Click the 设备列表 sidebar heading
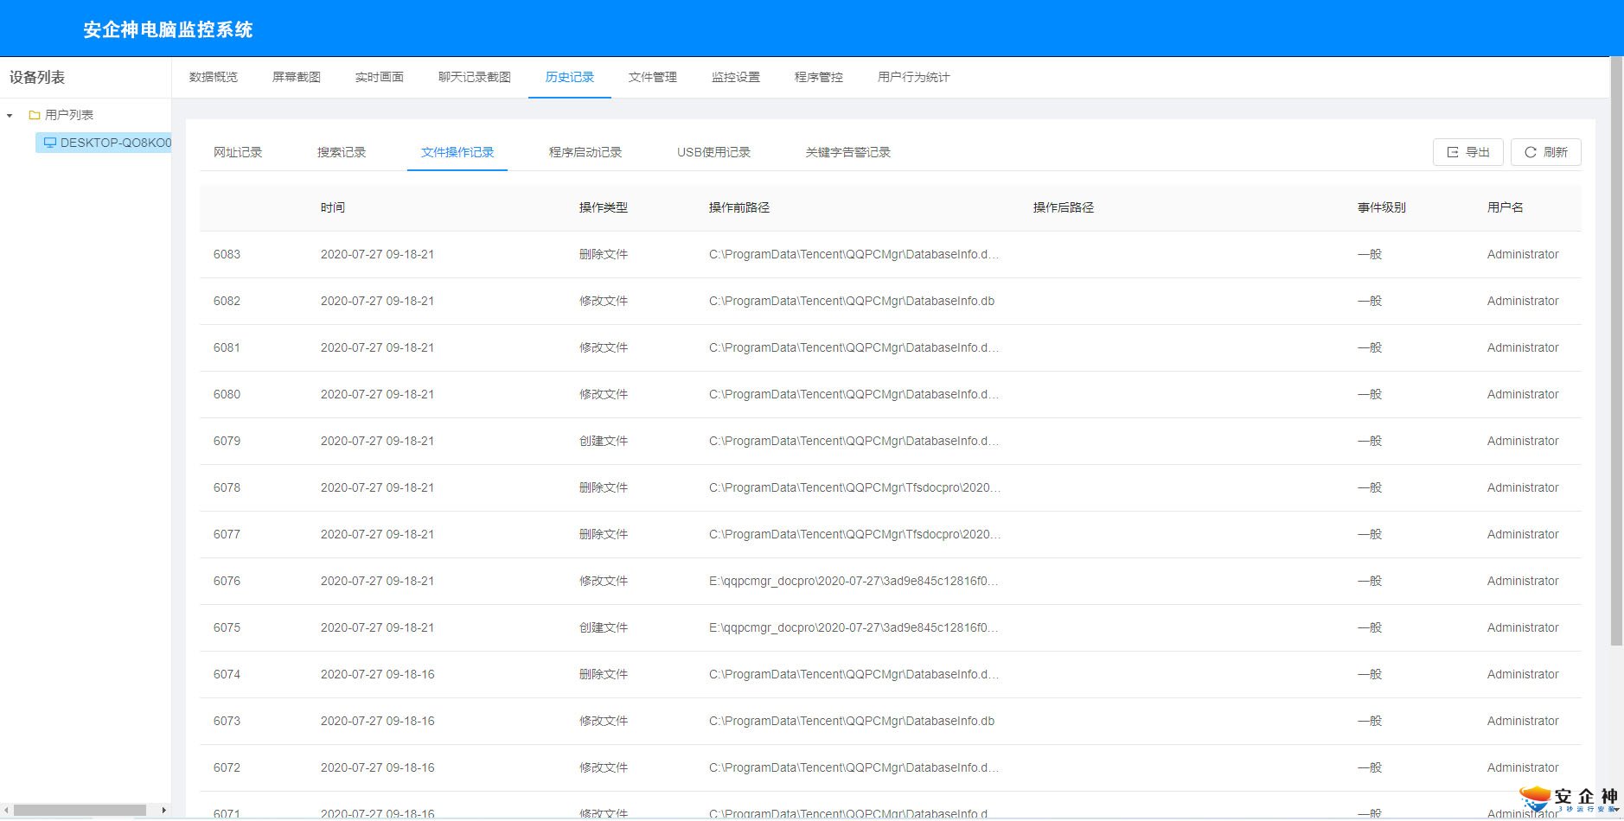This screenshot has height=821, width=1624. (37, 77)
